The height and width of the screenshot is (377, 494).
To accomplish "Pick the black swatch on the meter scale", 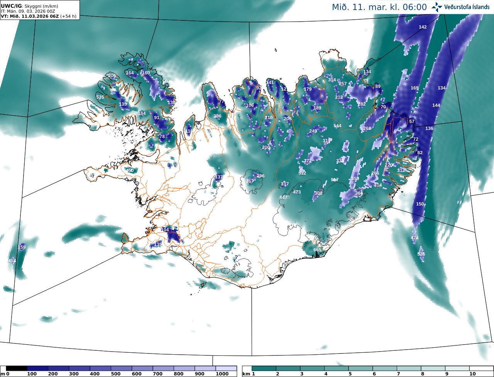I will click(17, 369).
